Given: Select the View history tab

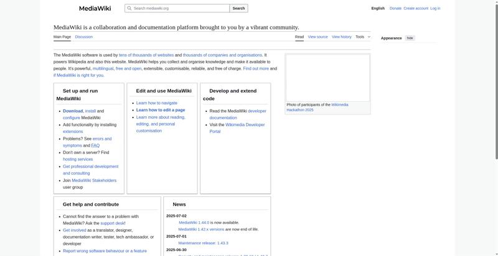Looking at the screenshot, I should 342,37.
